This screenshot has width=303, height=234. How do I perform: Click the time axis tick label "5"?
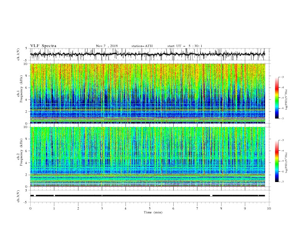(150, 208)
